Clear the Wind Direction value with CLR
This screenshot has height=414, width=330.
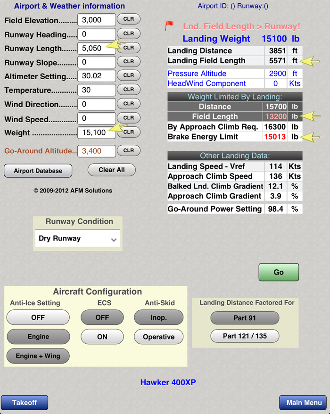(x=128, y=104)
